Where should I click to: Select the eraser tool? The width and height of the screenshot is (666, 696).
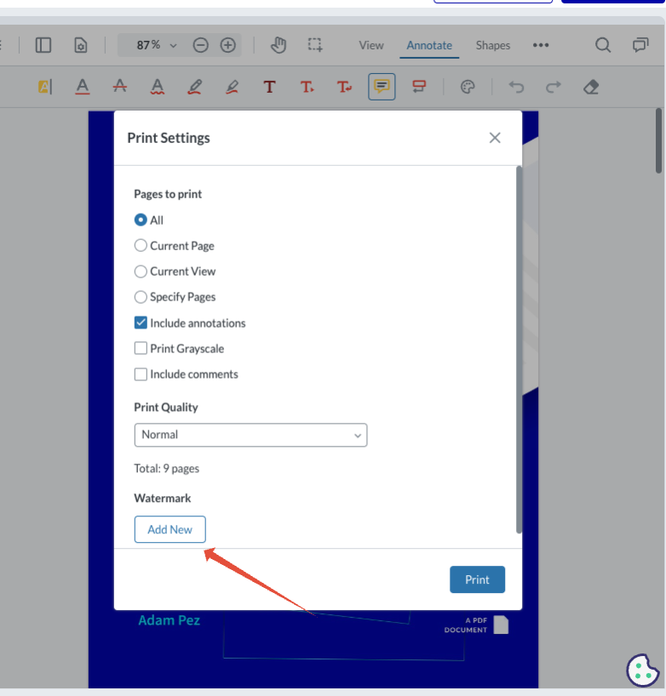(x=592, y=87)
